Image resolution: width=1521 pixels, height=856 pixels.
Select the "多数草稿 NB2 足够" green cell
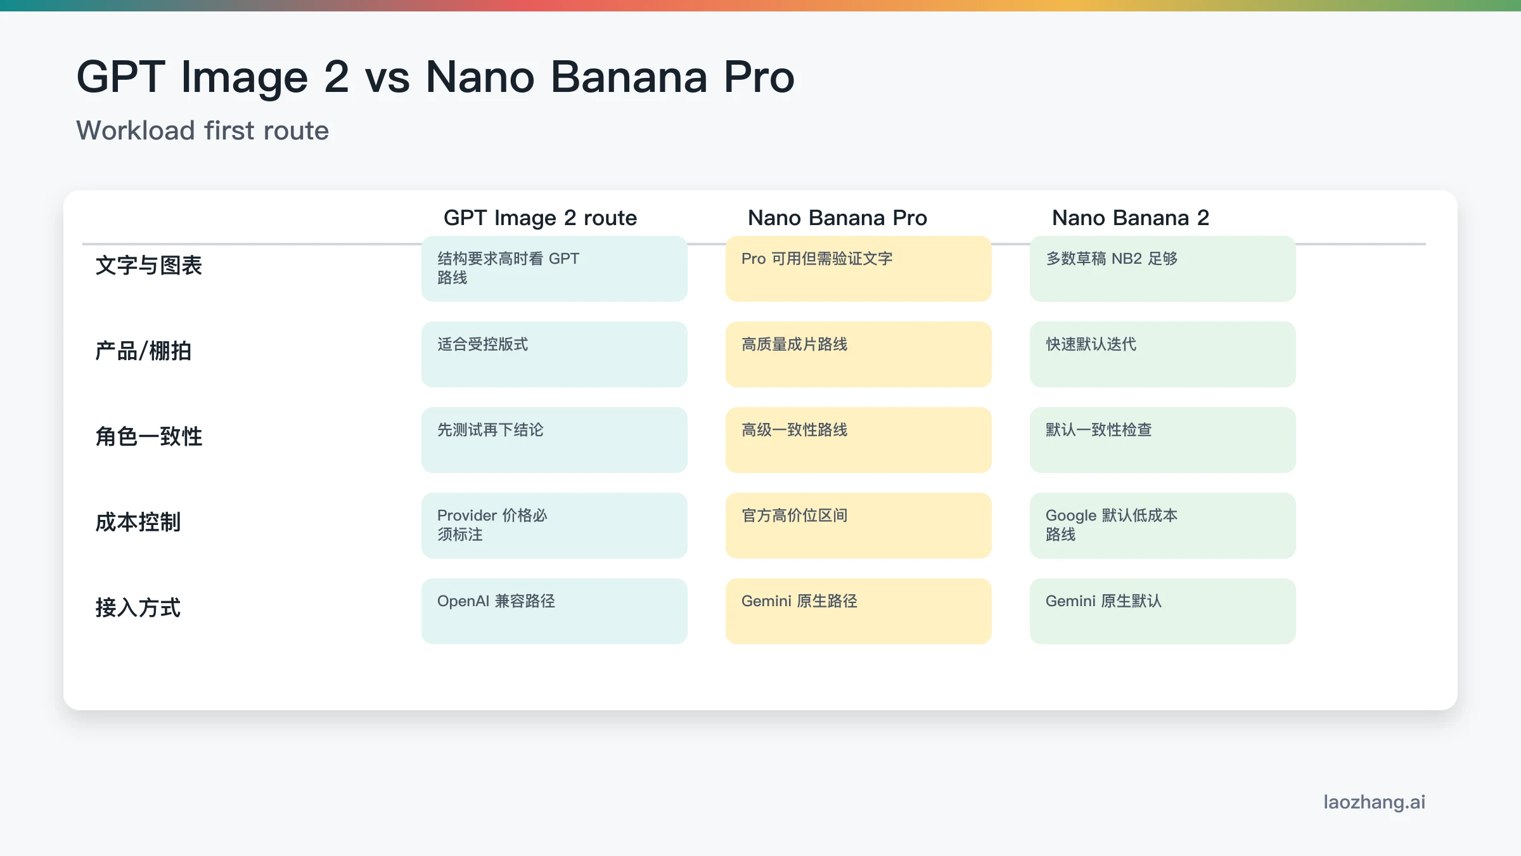(x=1162, y=269)
